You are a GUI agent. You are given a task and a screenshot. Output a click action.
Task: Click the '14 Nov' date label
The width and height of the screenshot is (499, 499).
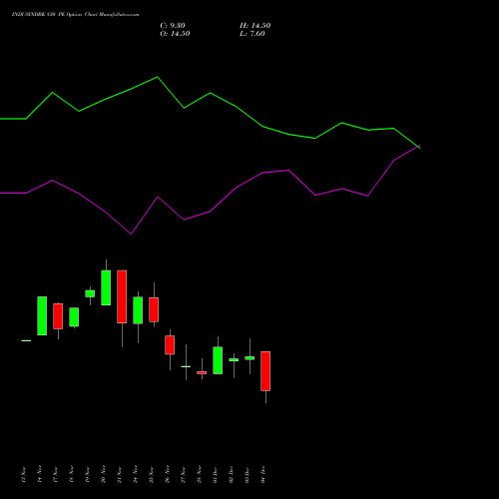point(40,474)
